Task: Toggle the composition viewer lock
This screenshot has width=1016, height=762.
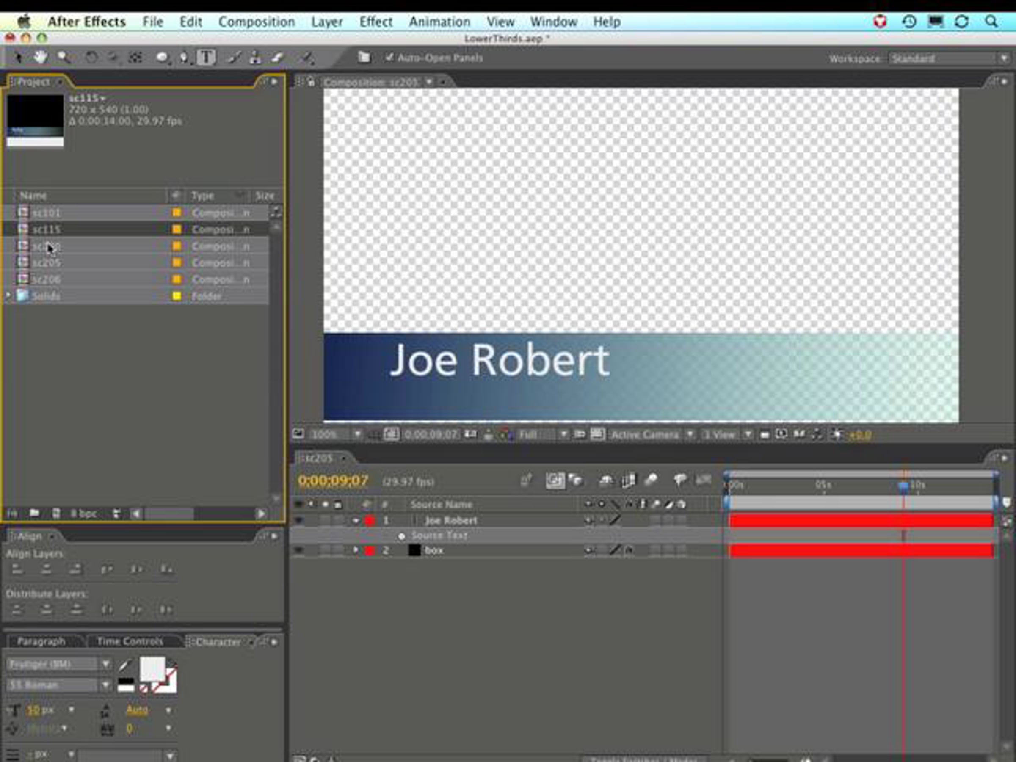Action: coord(312,82)
